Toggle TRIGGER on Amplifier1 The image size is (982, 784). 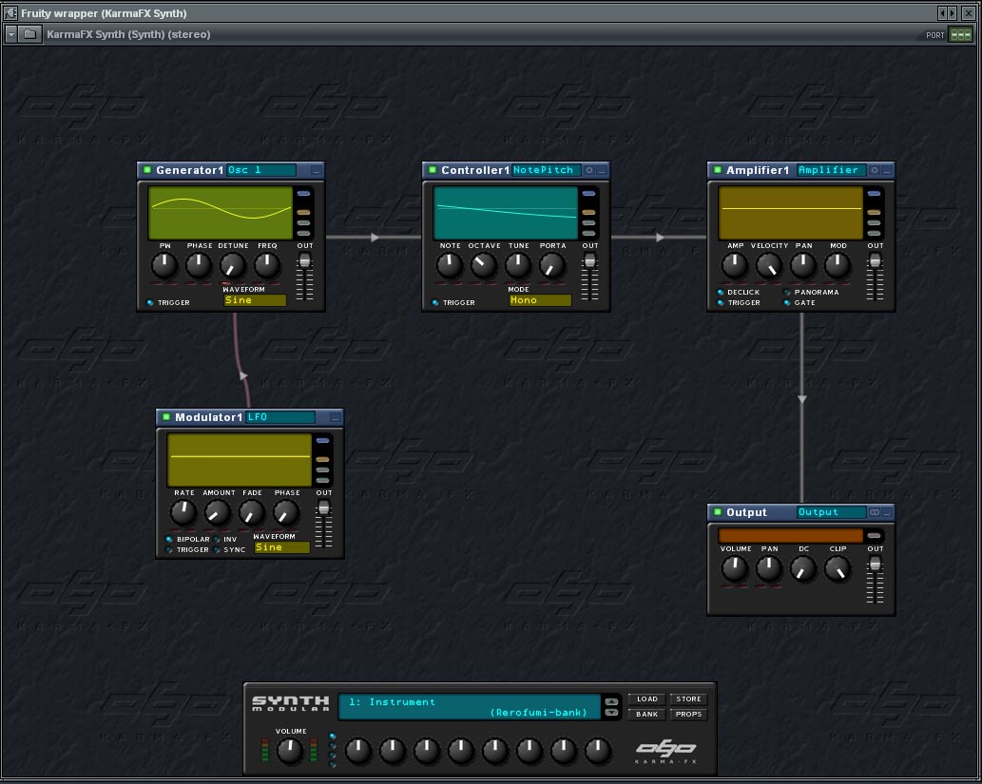coord(721,302)
